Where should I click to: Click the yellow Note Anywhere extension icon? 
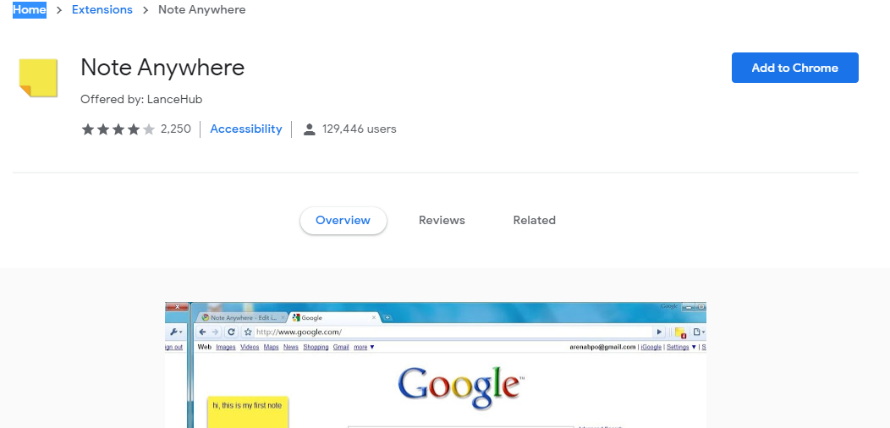(39, 78)
